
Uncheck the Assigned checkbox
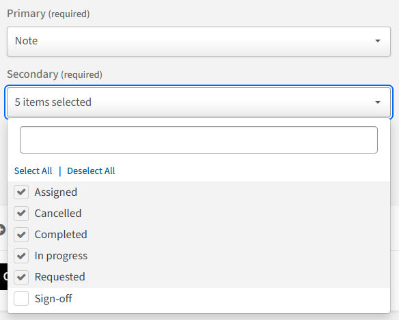(21, 192)
